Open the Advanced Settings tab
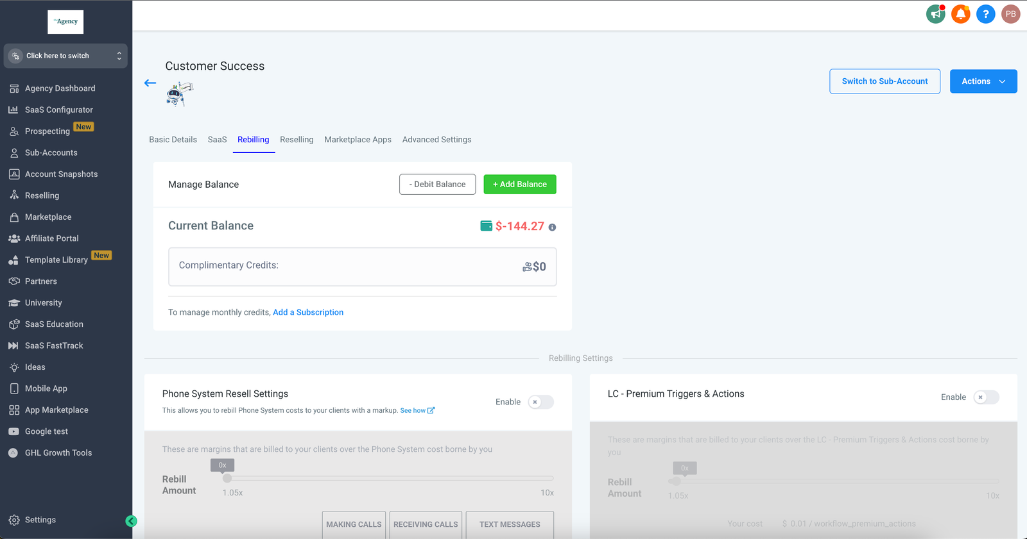1027x539 pixels. coord(436,140)
